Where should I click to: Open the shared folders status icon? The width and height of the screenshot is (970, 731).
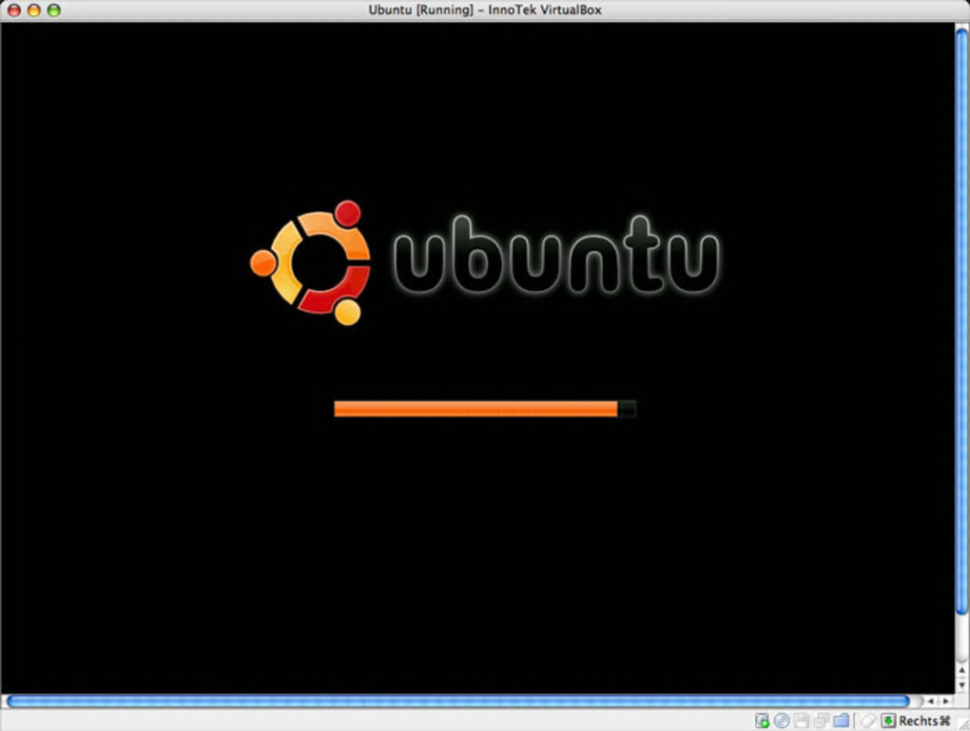(842, 721)
